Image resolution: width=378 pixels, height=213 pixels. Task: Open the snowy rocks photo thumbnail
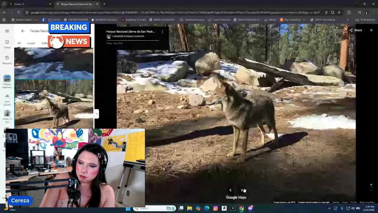click(54, 64)
